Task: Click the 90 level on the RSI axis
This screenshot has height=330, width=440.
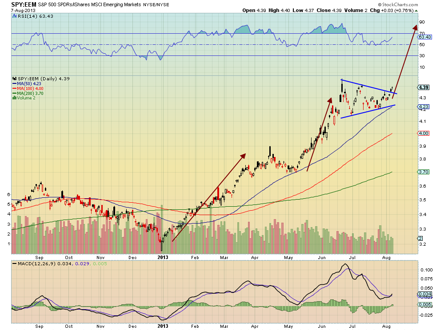Action: pos(422,22)
